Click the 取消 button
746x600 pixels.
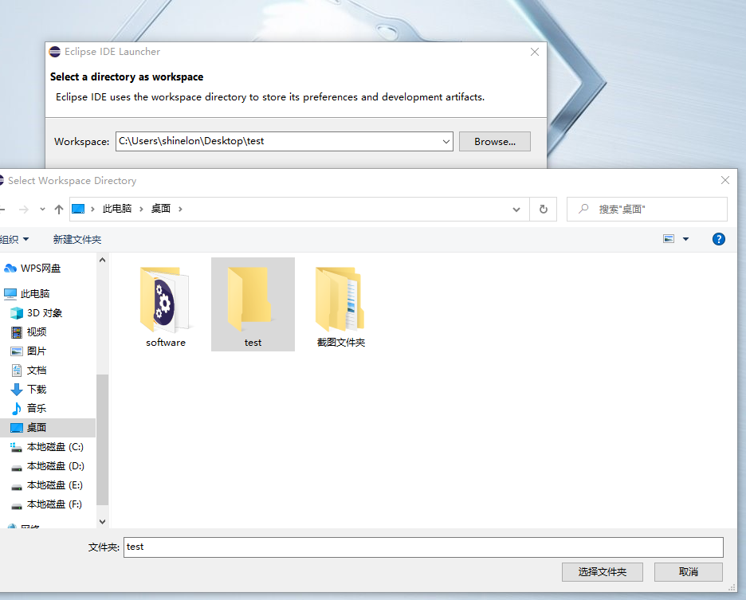click(x=689, y=572)
